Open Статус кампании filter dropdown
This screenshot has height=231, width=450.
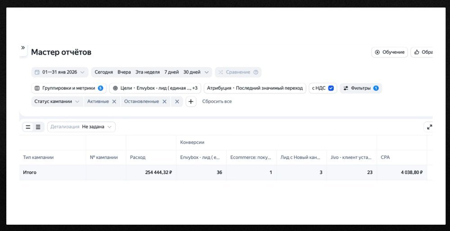(x=57, y=102)
